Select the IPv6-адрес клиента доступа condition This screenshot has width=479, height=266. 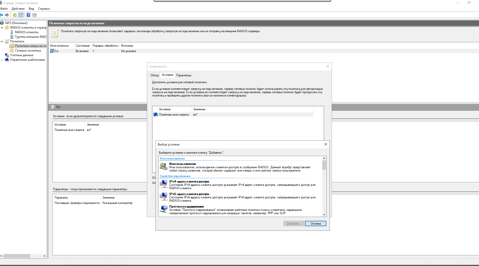240,197
